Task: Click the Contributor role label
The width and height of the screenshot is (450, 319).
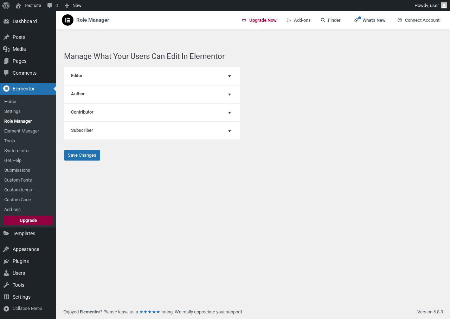Action: pyautogui.click(x=82, y=112)
